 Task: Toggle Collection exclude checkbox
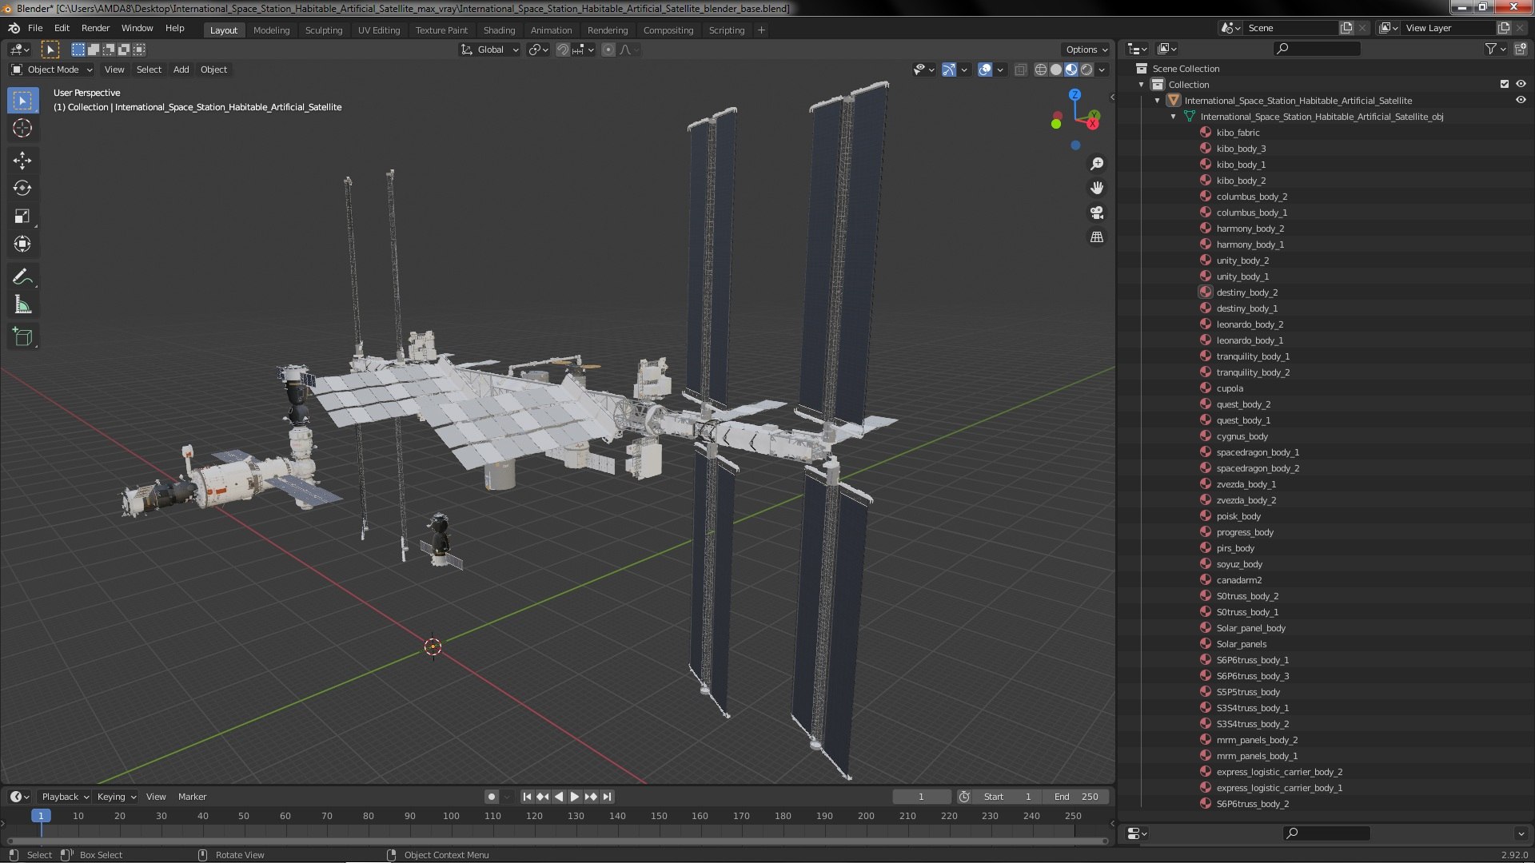[1505, 85]
